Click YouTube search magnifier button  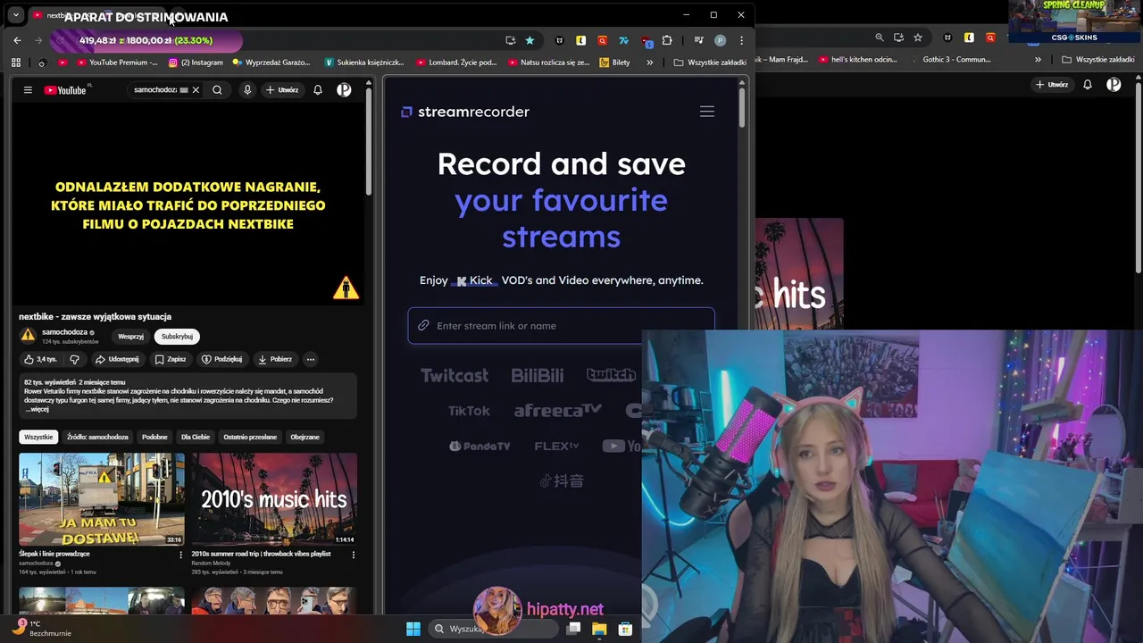point(217,90)
